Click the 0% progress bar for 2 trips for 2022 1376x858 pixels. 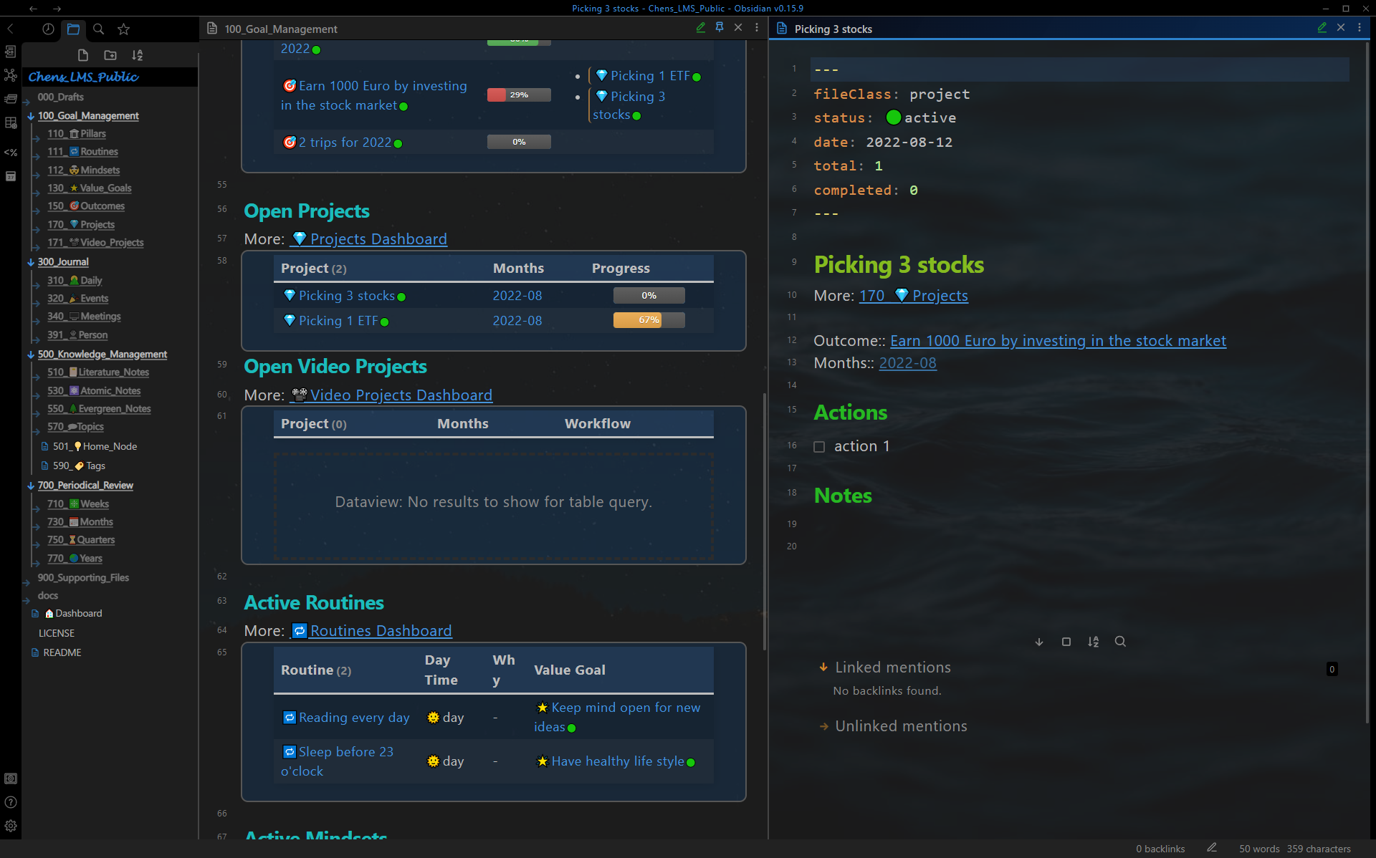tap(519, 142)
